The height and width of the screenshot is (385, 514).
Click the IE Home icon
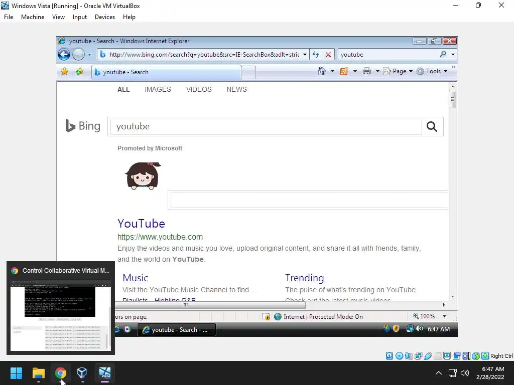pos(322,71)
